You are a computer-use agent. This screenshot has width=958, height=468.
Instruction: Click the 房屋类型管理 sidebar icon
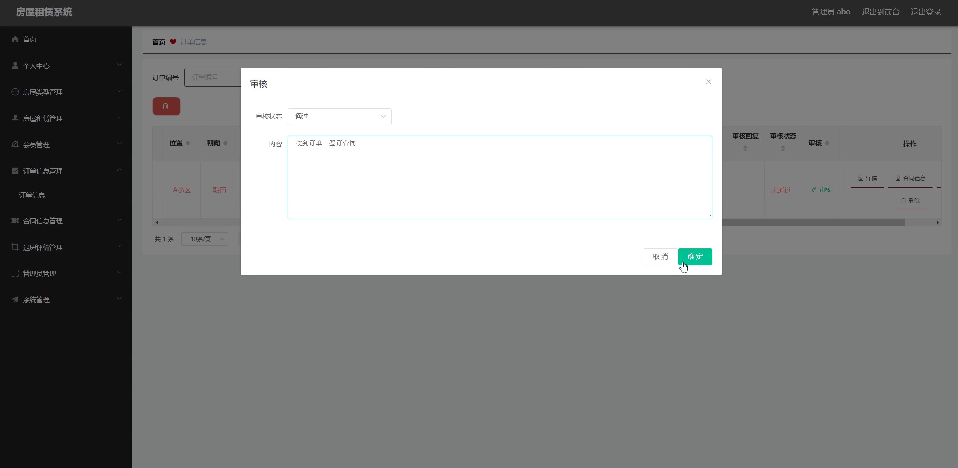[15, 92]
